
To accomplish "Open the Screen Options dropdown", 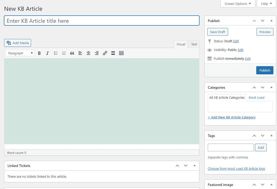I will pos(237,4).
